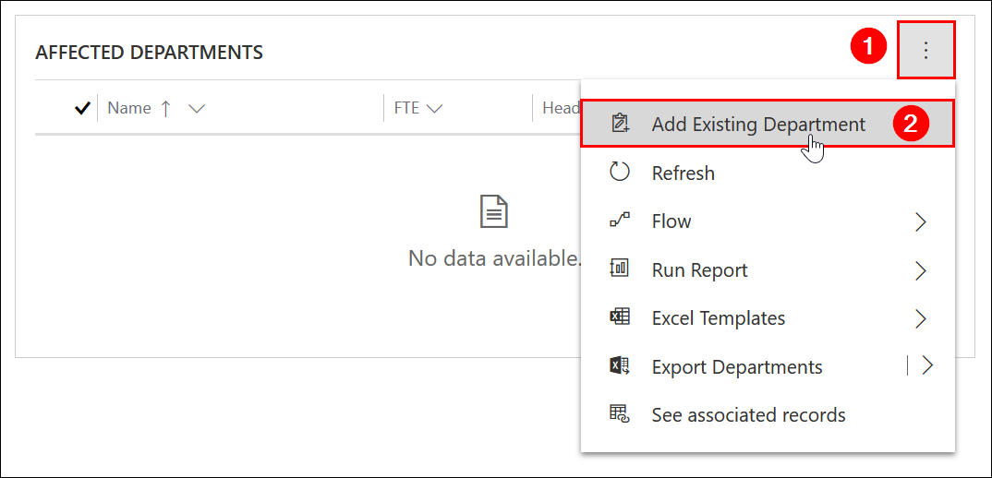Click the Name column ascending sort arrow
992x478 pixels.
click(x=165, y=108)
